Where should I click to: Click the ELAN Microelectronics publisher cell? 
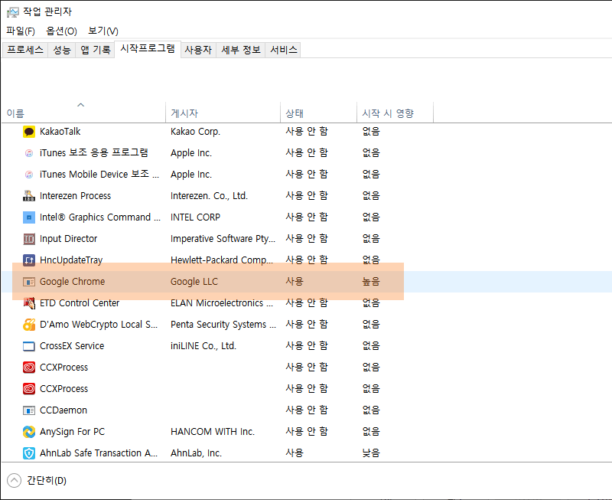[x=222, y=303]
